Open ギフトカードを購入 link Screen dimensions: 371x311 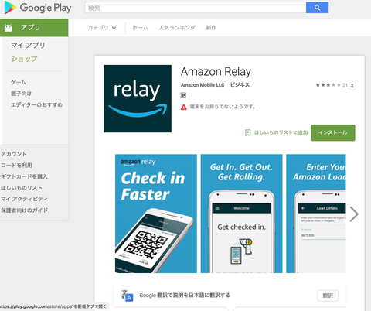24,176
